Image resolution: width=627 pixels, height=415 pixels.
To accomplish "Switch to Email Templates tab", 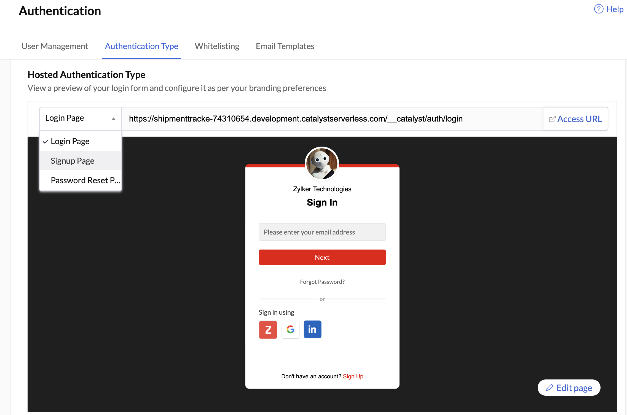I will click(x=285, y=46).
